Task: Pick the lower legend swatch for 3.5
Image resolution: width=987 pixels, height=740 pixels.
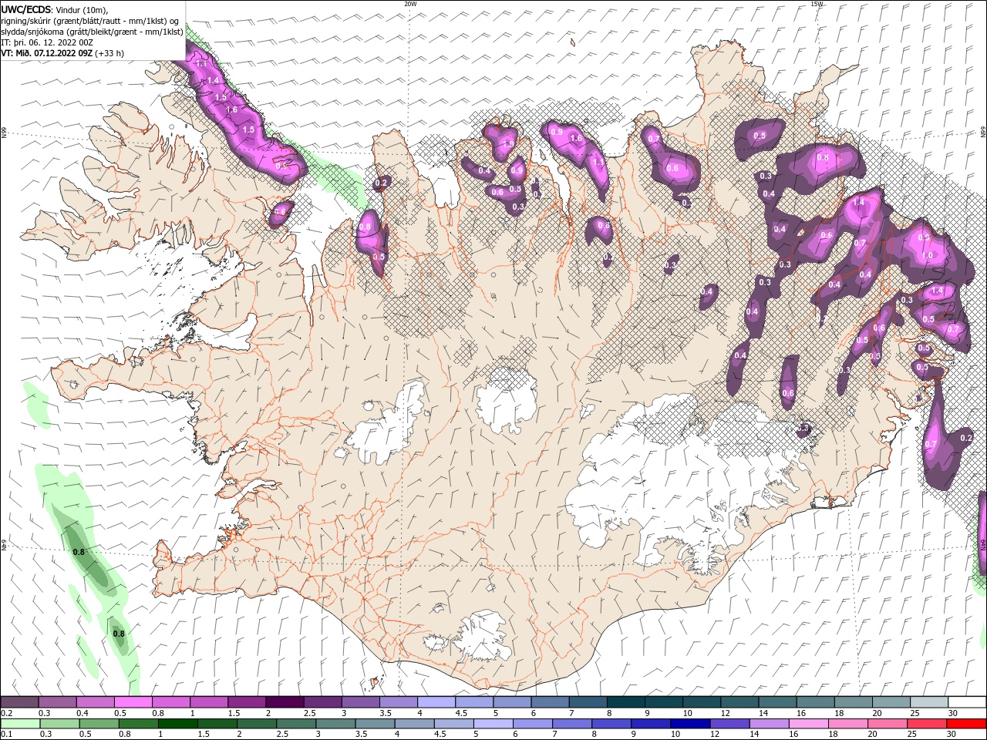Action: click(x=374, y=723)
